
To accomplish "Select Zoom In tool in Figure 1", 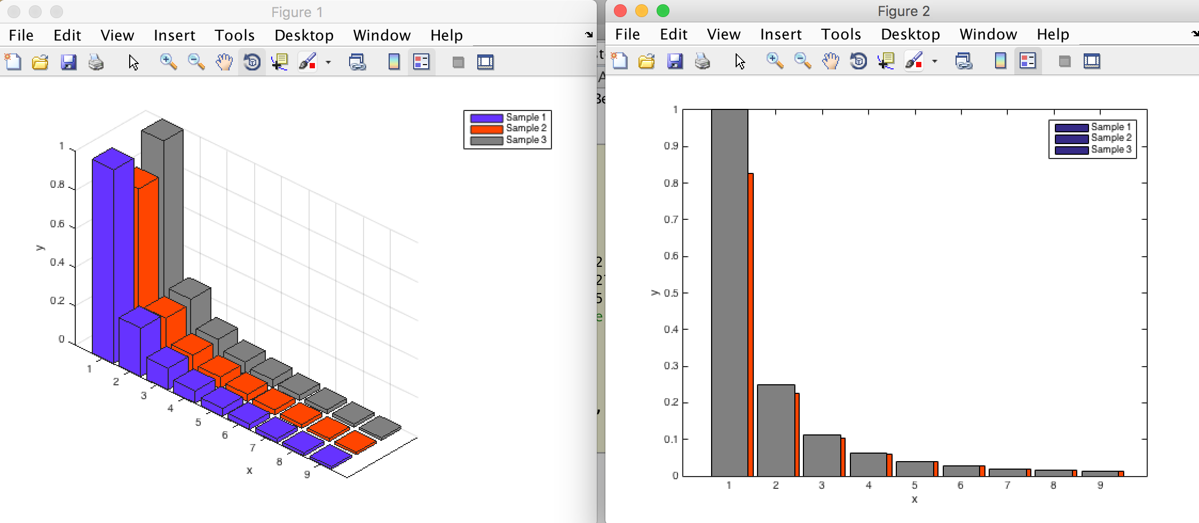I will click(x=168, y=62).
